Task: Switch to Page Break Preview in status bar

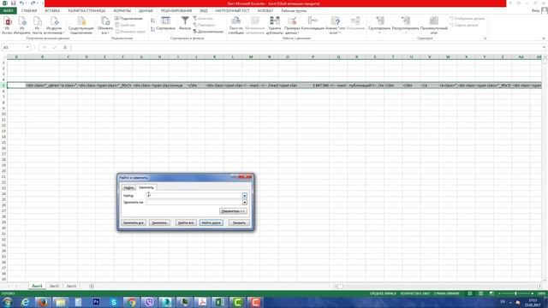Action: point(491,293)
